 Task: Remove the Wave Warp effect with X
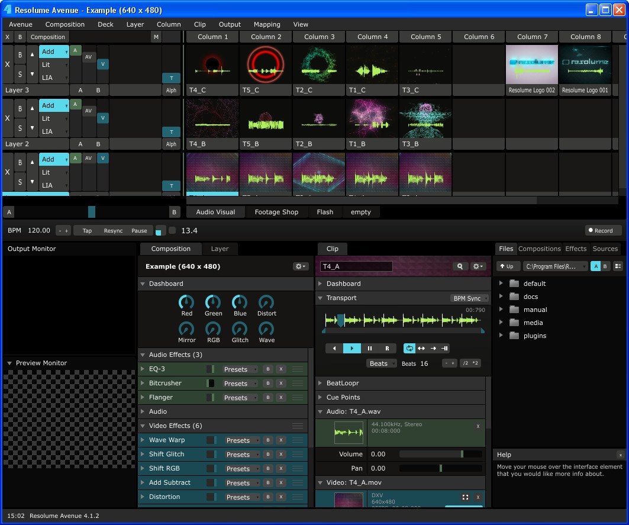click(281, 440)
